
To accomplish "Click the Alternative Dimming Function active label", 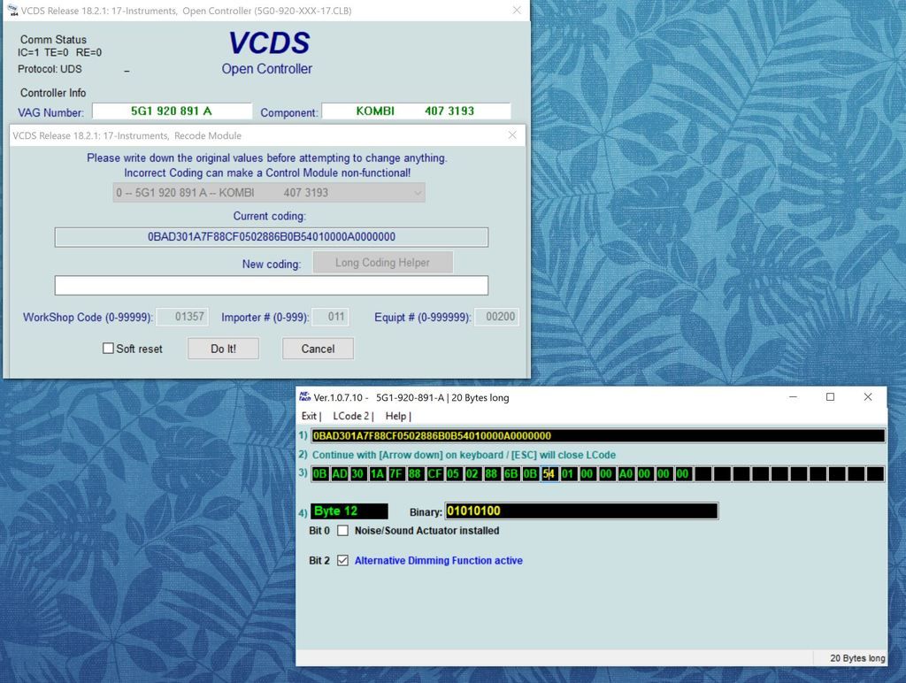I will (439, 561).
